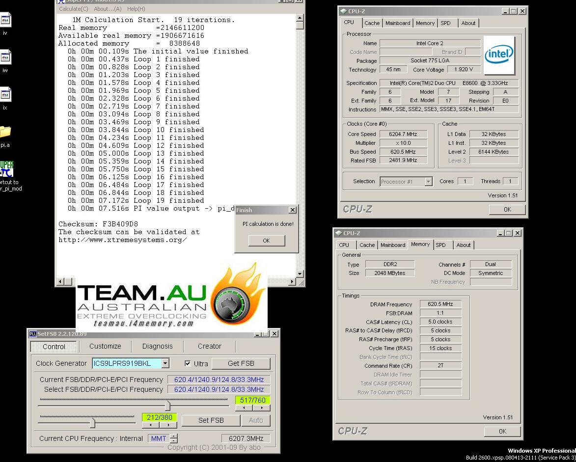Image resolution: width=576 pixels, height=462 pixels.
Task: Click left arrow under 517/760 value
Action: (244, 408)
